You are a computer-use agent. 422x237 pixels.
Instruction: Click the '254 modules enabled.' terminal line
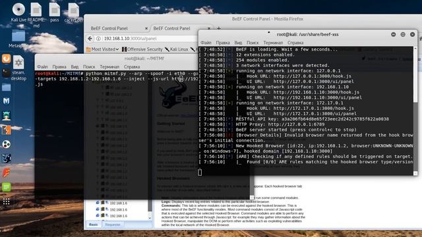click(x=262, y=60)
